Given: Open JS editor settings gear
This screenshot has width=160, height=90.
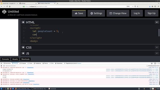Looking at the screenshot, I should [23, 53].
